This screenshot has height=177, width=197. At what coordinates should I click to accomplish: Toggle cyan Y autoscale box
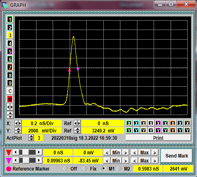136,130
